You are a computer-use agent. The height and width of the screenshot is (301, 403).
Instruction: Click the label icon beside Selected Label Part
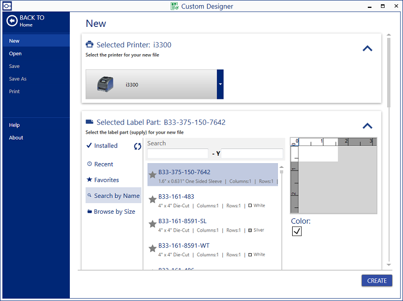[89, 122]
